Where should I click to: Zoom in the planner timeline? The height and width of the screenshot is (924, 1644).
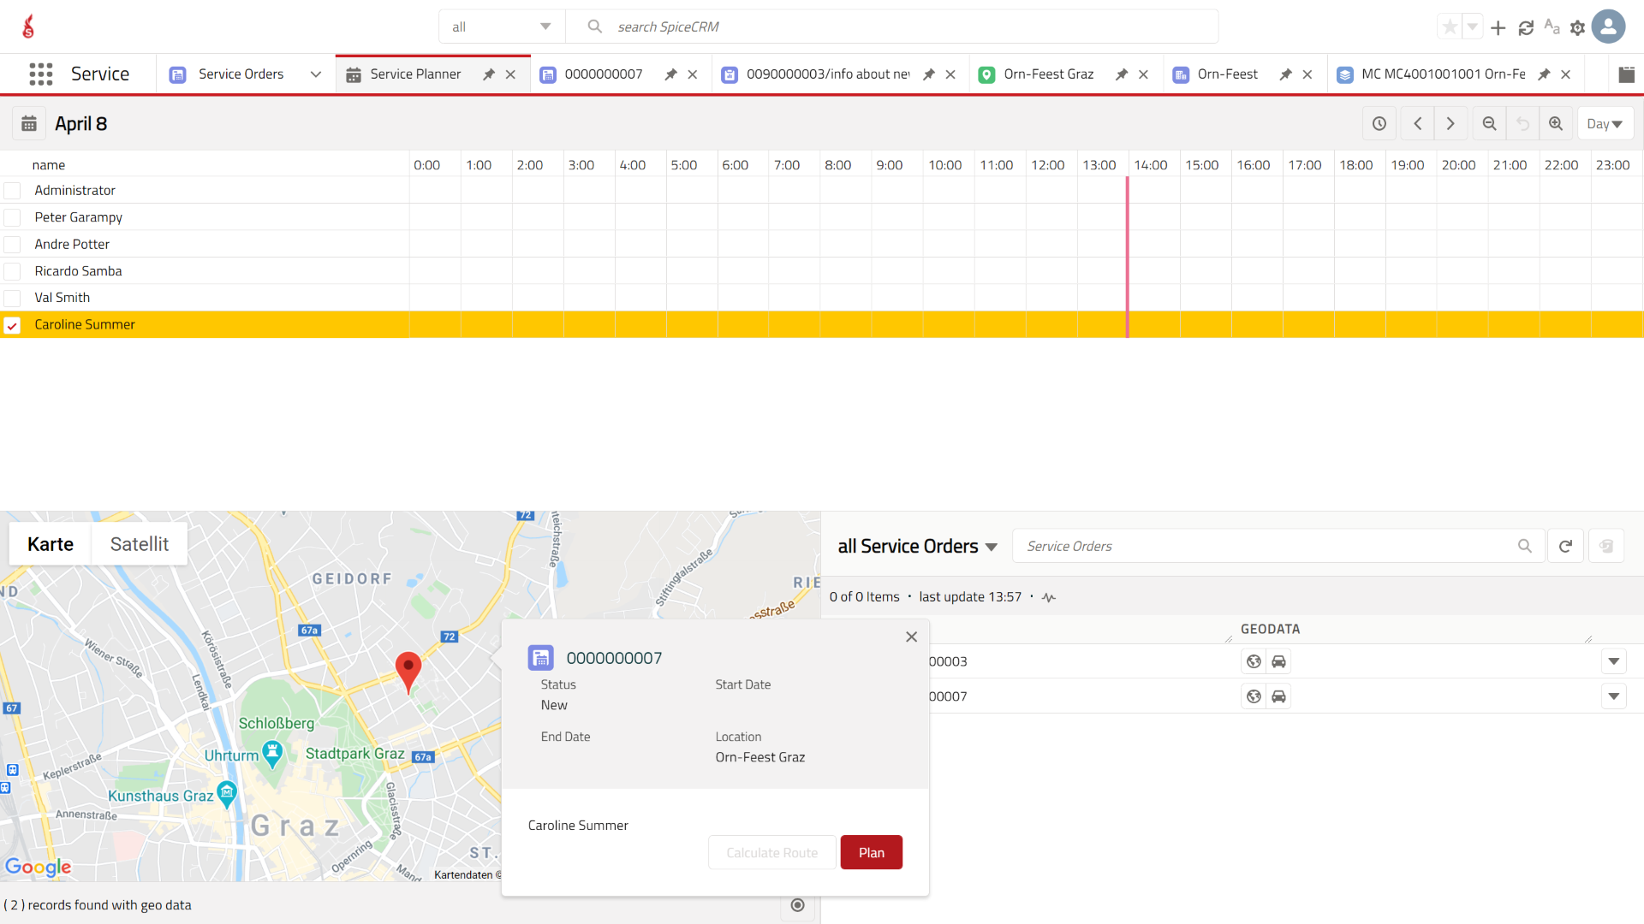tap(1556, 124)
